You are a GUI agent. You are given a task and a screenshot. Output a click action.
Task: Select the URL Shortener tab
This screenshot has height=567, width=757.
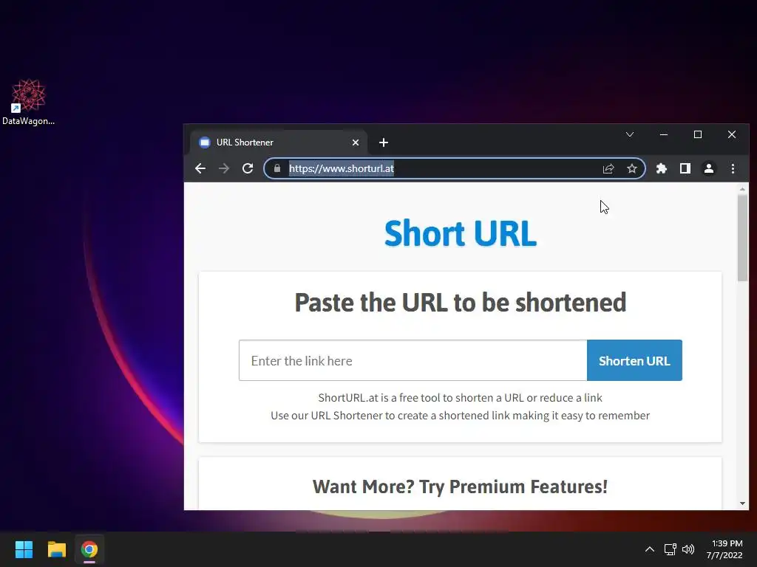[278, 142]
